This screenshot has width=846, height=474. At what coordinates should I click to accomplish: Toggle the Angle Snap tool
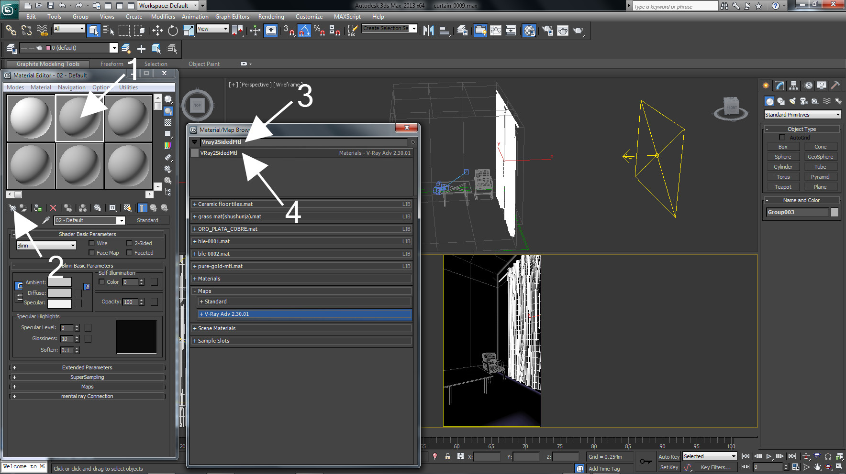(x=304, y=31)
